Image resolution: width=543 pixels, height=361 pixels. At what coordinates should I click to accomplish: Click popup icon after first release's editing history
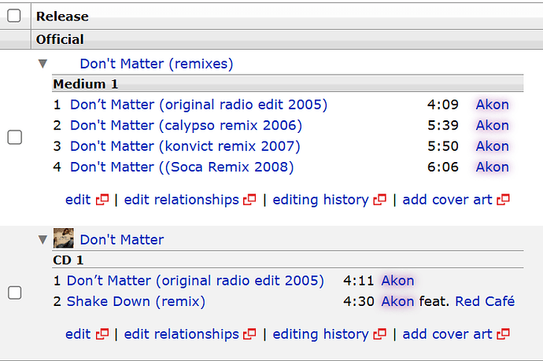click(379, 201)
